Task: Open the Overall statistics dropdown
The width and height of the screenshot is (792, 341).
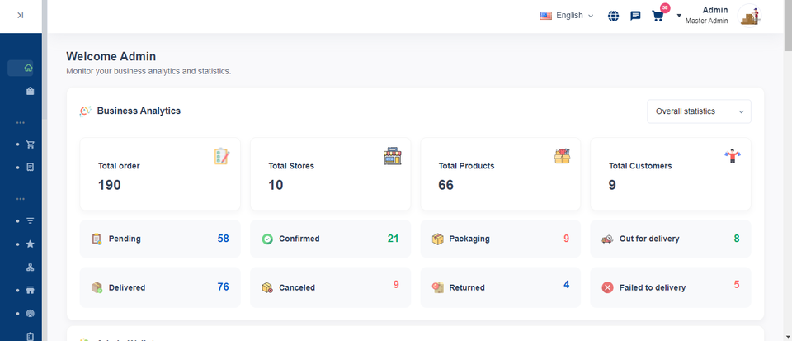Action: tap(699, 111)
